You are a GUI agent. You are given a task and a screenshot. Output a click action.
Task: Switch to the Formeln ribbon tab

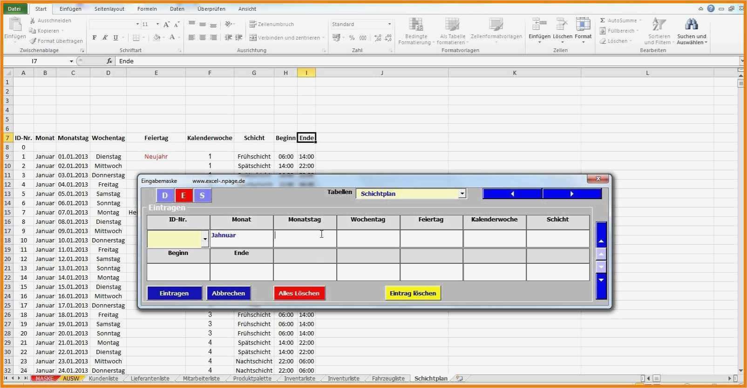(x=147, y=9)
